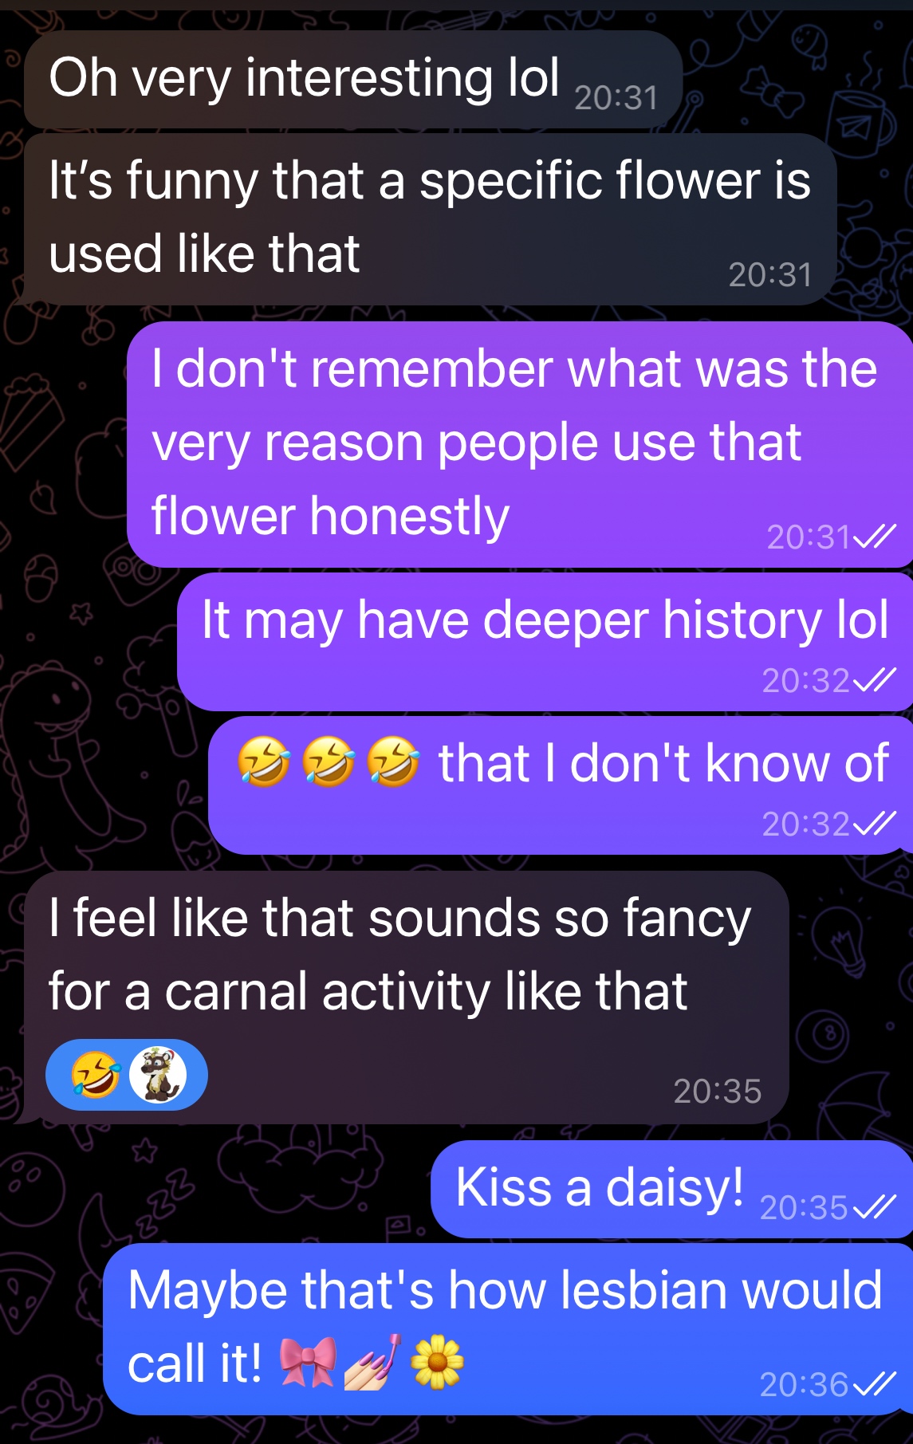The width and height of the screenshot is (913, 1444).
Task: Tap read checkmarks on 'flower honestly' message
Action: coord(875,537)
